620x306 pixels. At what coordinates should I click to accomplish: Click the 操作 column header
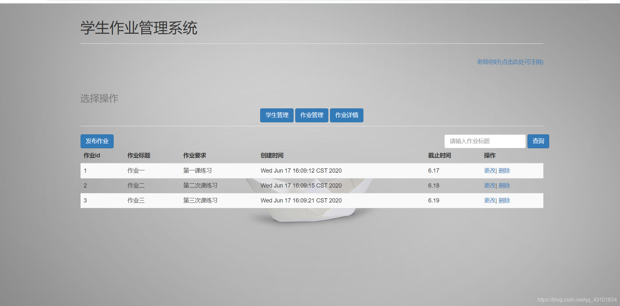pyautogui.click(x=490, y=155)
